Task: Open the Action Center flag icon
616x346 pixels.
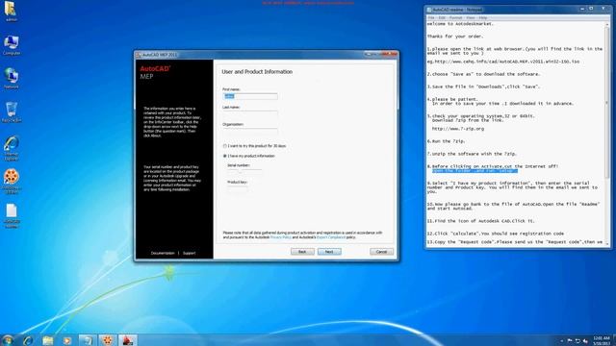Action: (x=570, y=341)
